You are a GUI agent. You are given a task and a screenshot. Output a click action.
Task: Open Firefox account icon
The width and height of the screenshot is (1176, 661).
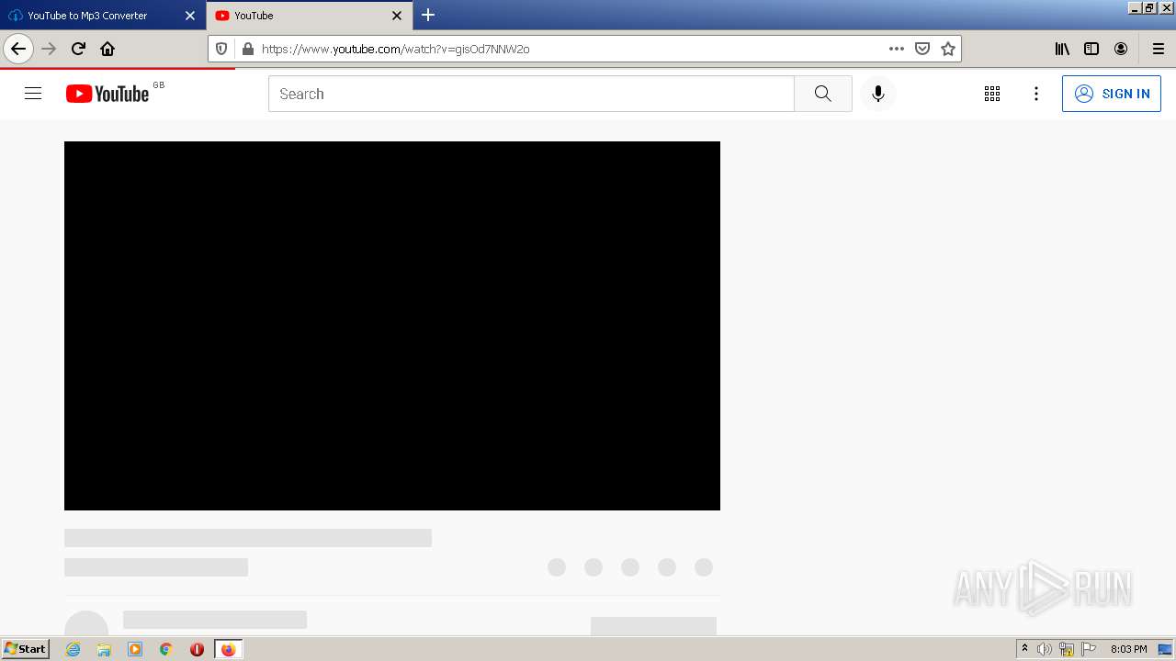(x=1121, y=49)
